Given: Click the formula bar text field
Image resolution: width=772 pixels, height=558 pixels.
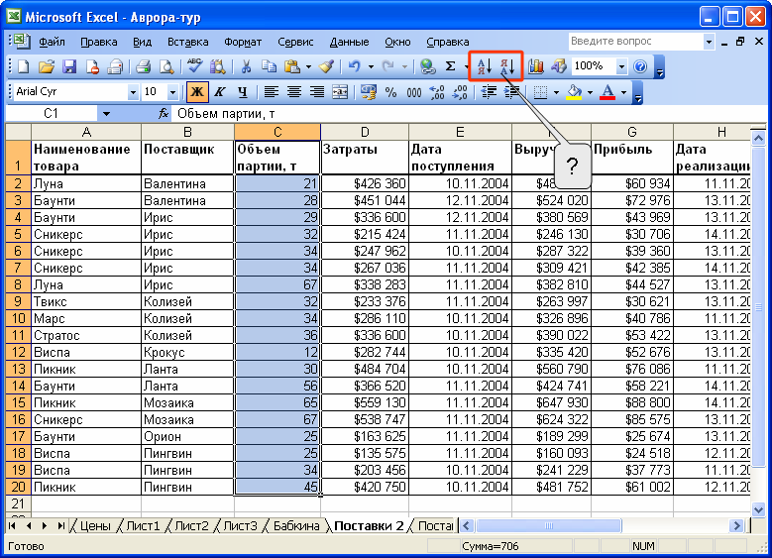Looking at the screenshot, I should [x=468, y=114].
